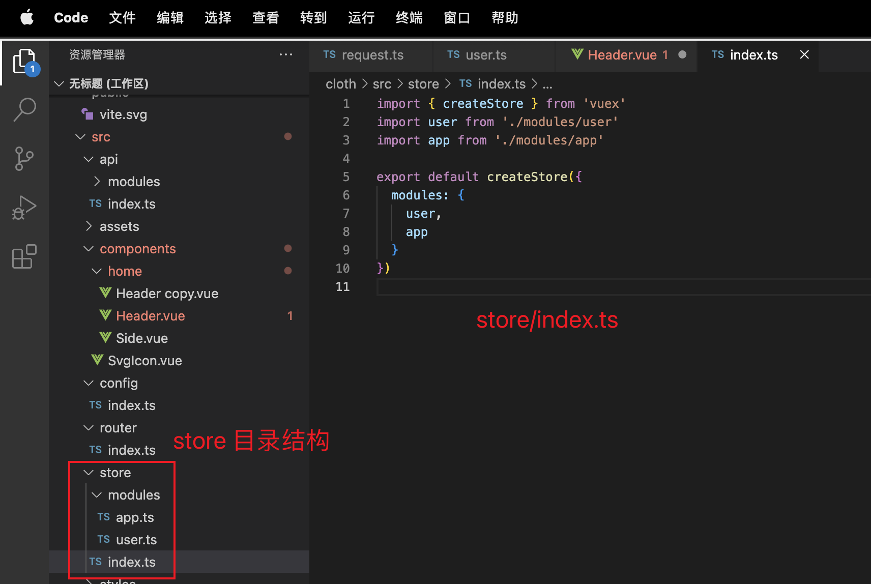Open the Source Control view
Screen dimensions: 871x584
24,159
